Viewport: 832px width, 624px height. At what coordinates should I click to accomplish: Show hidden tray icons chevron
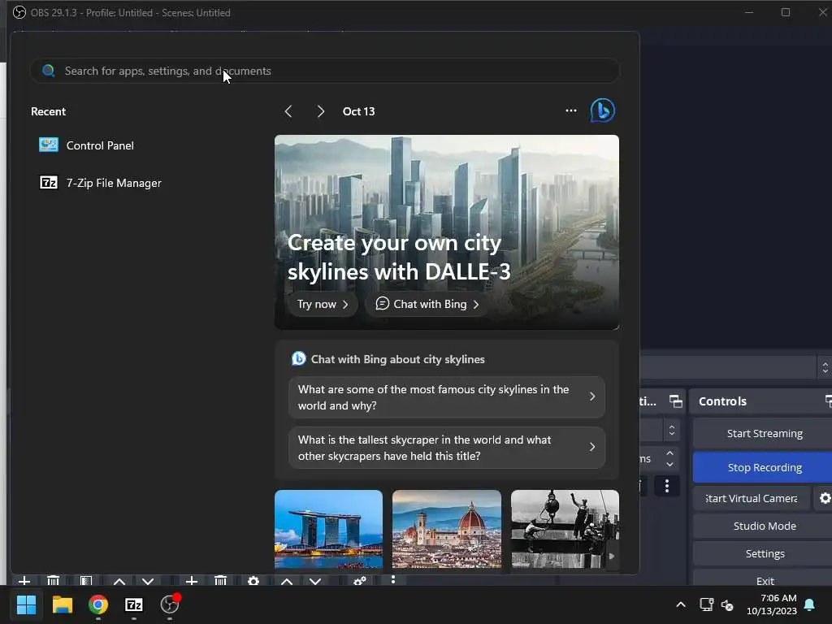(x=681, y=604)
